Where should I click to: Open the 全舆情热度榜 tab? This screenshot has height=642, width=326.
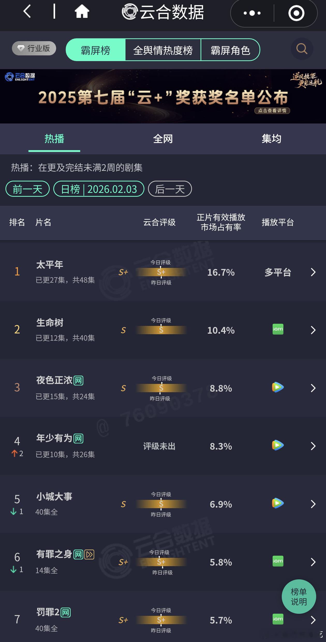pos(163,50)
